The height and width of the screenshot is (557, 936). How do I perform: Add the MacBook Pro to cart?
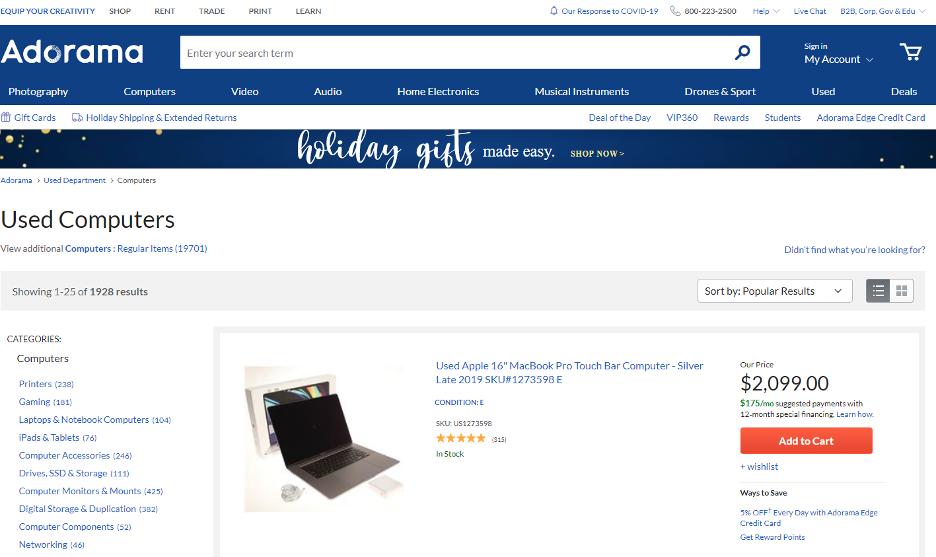(x=806, y=441)
